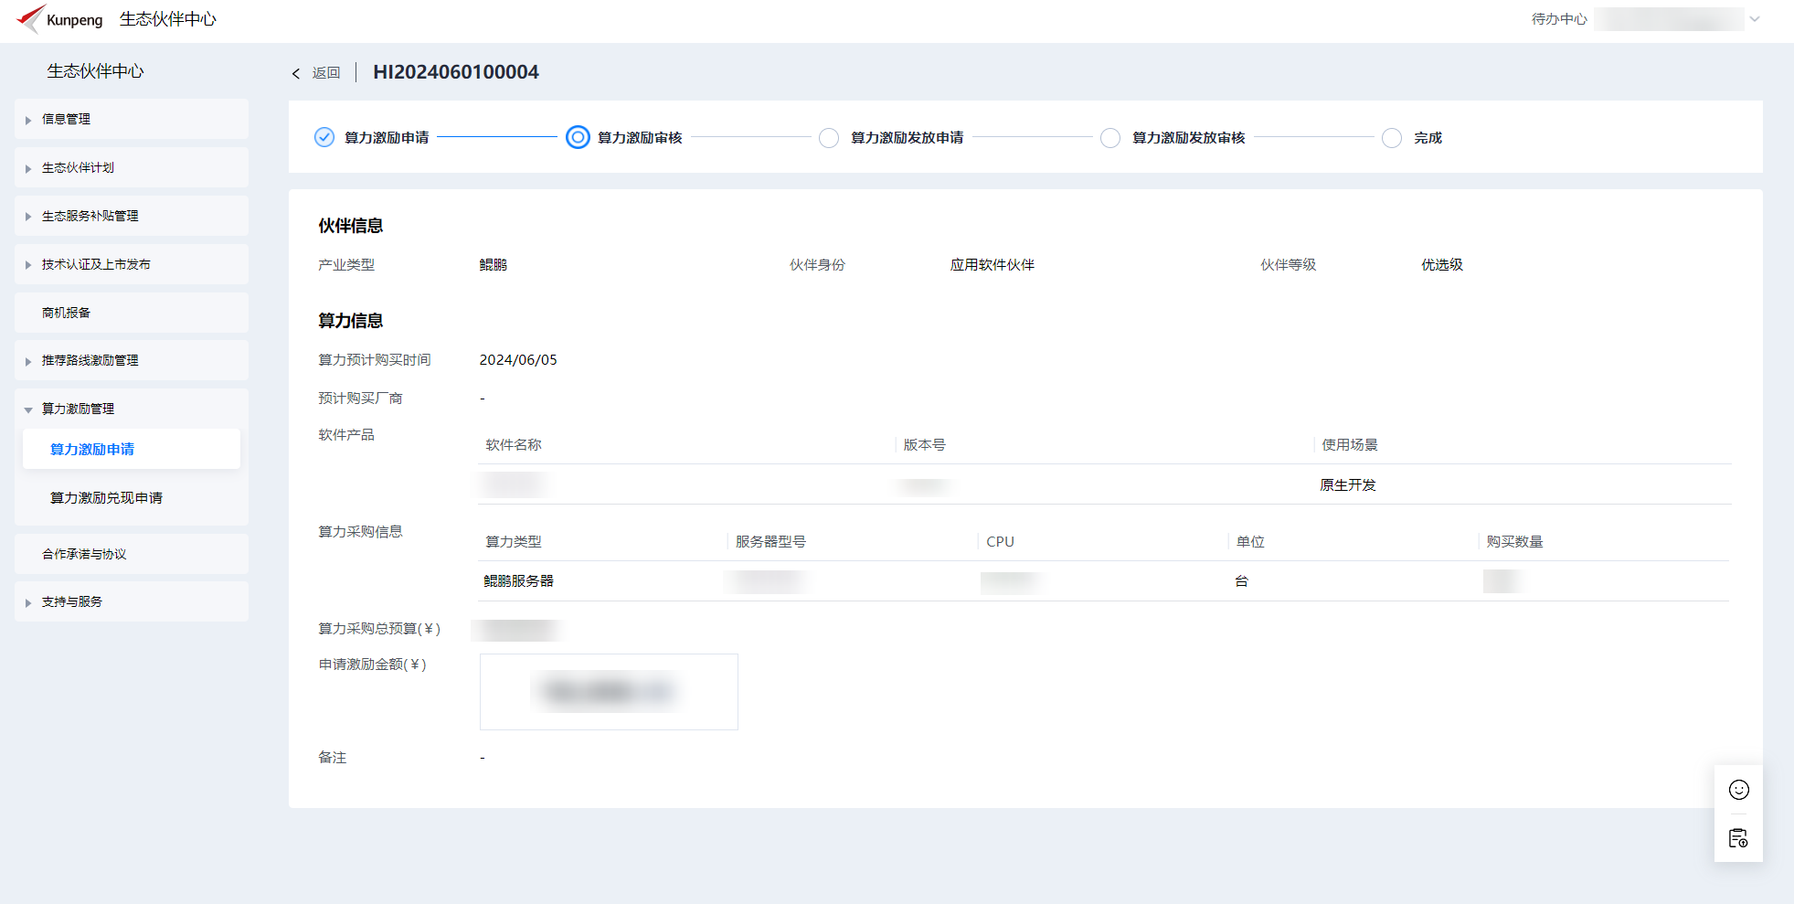Select the 完成 step circle
The height and width of the screenshot is (904, 1794).
(x=1392, y=138)
